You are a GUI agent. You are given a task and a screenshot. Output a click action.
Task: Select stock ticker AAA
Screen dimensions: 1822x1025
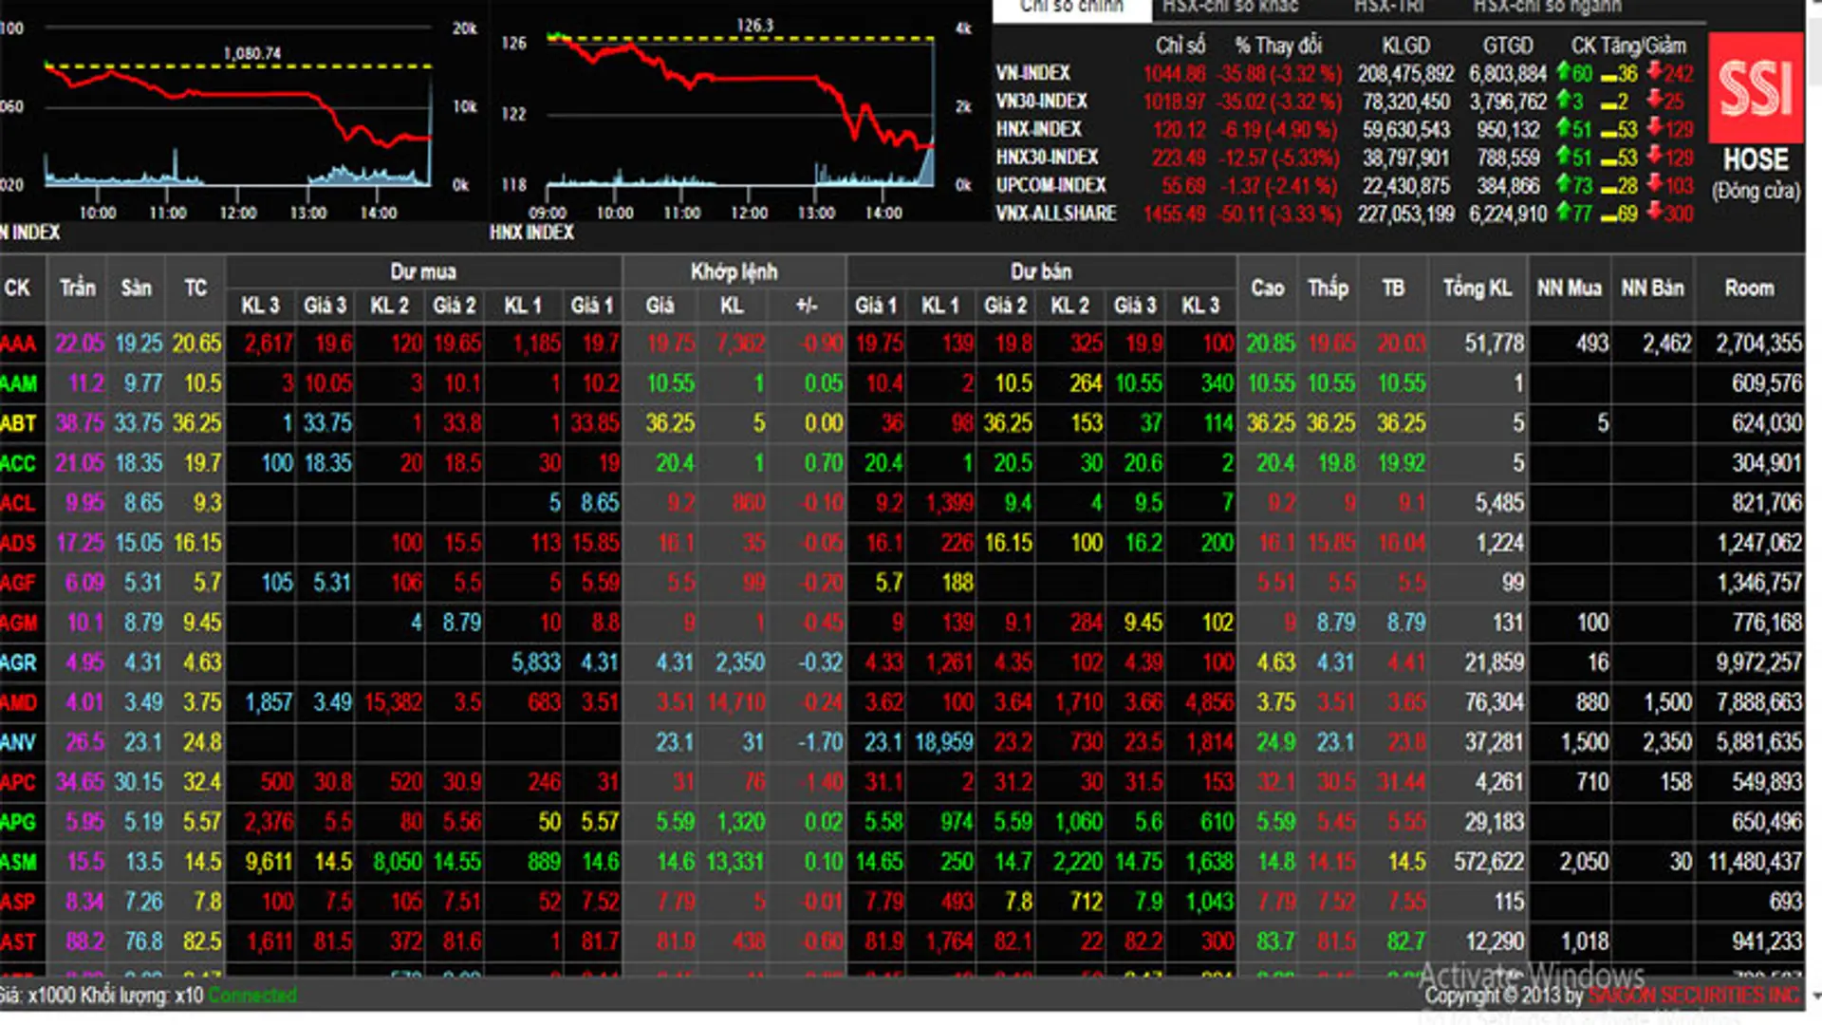(18, 344)
